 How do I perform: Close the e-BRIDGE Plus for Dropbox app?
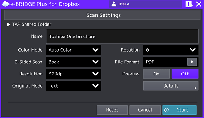[x=199, y=4]
